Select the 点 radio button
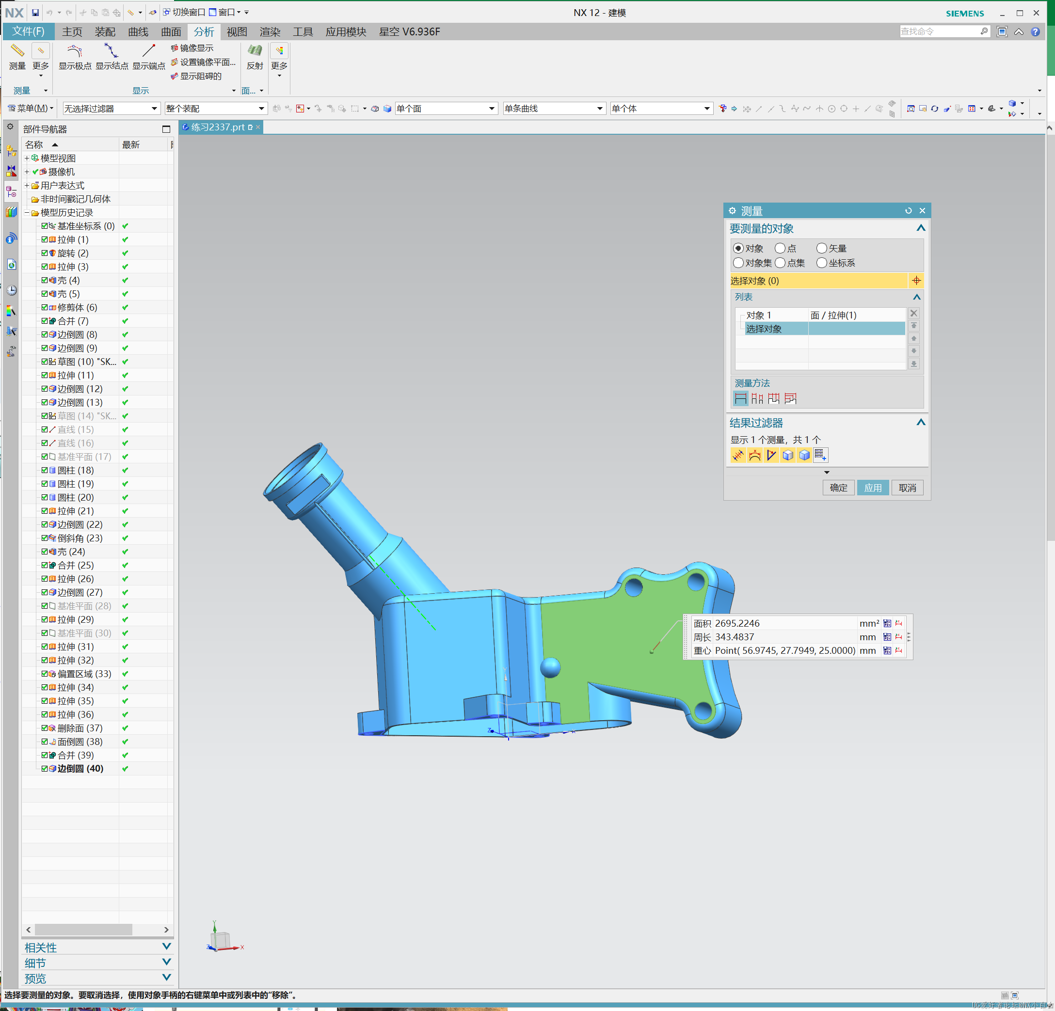The height and width of the screenshot is (1011, 1055). point(780,249)
